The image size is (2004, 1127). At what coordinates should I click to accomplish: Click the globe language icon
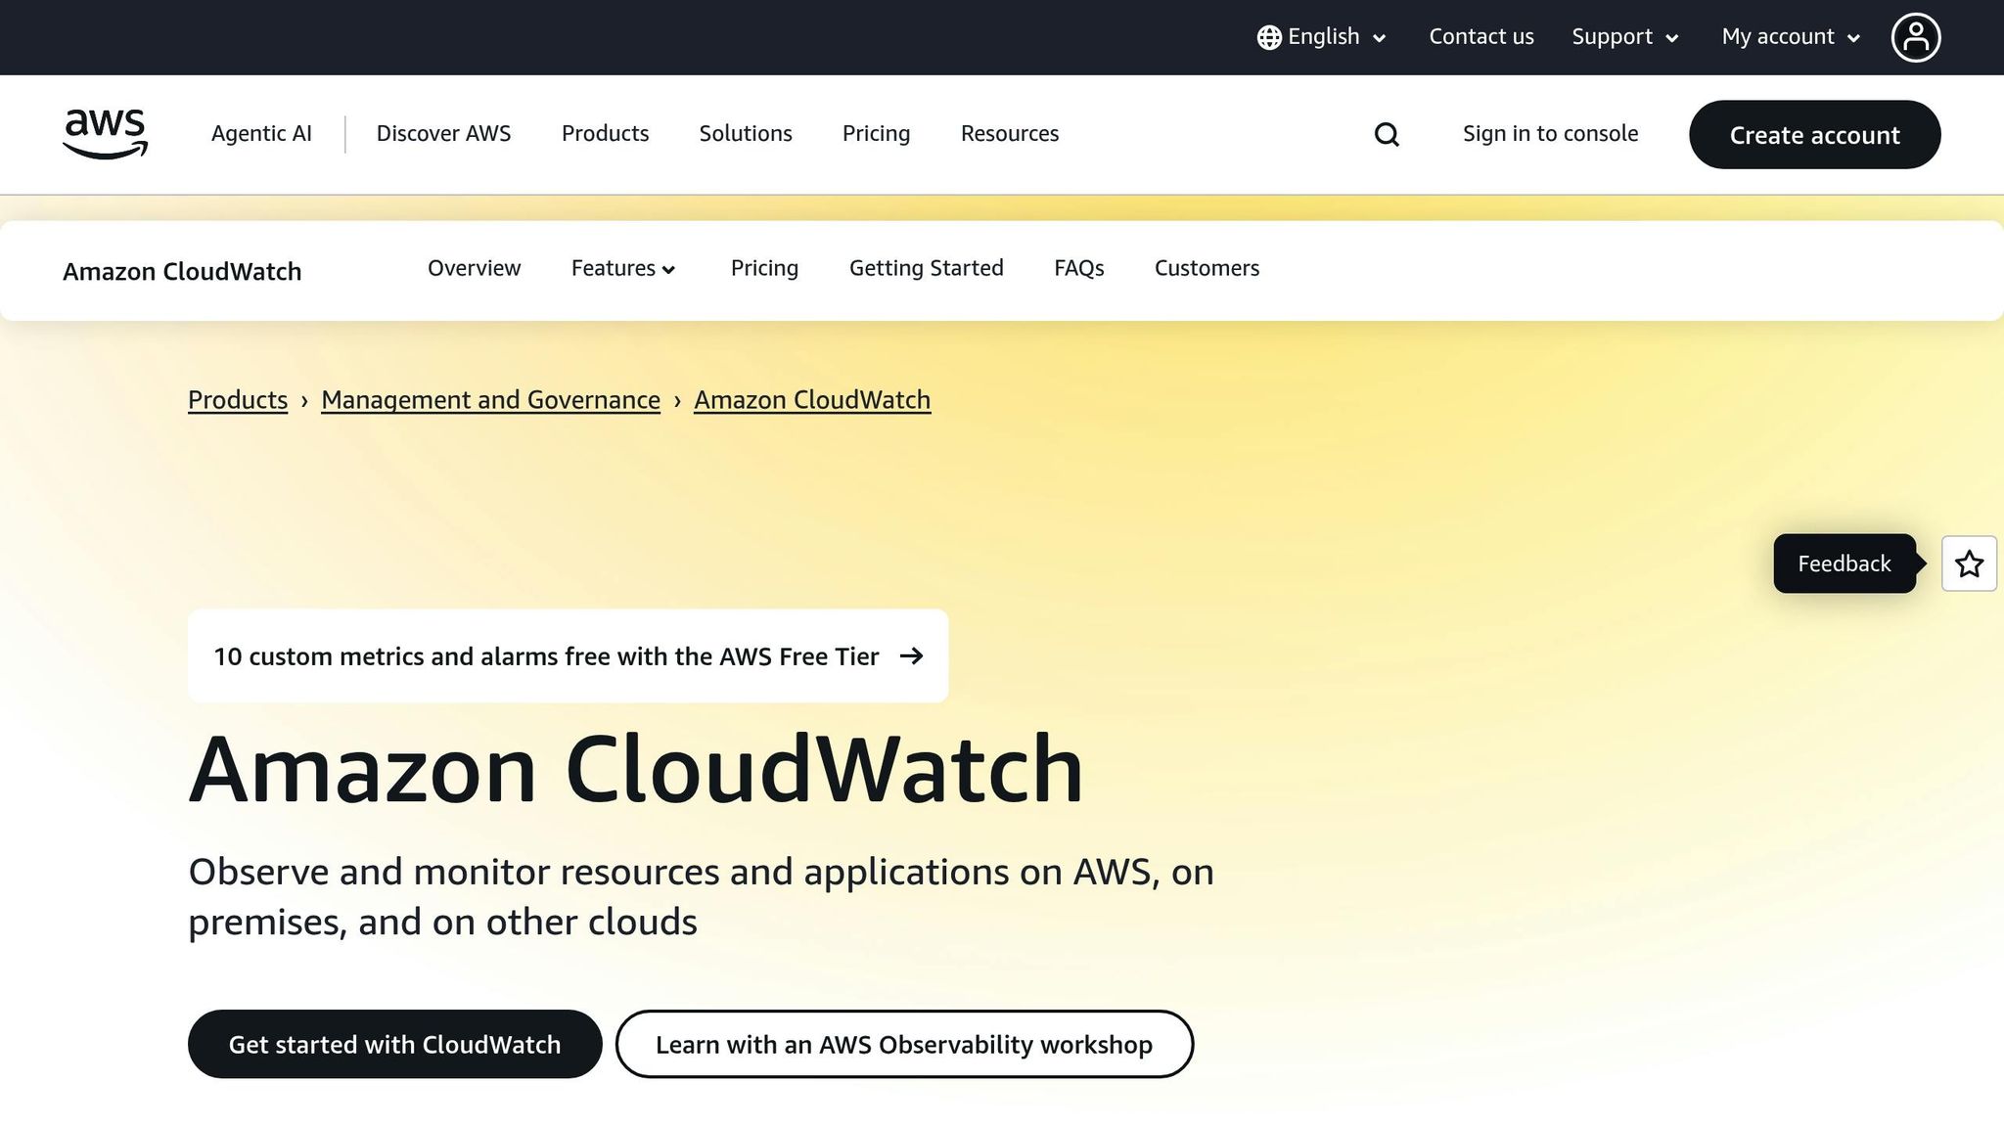point(1269,37)
